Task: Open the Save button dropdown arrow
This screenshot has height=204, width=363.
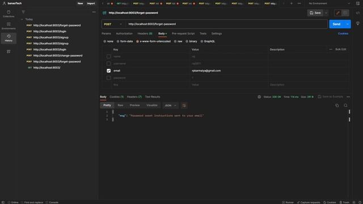Action: [x=326, y=12]
